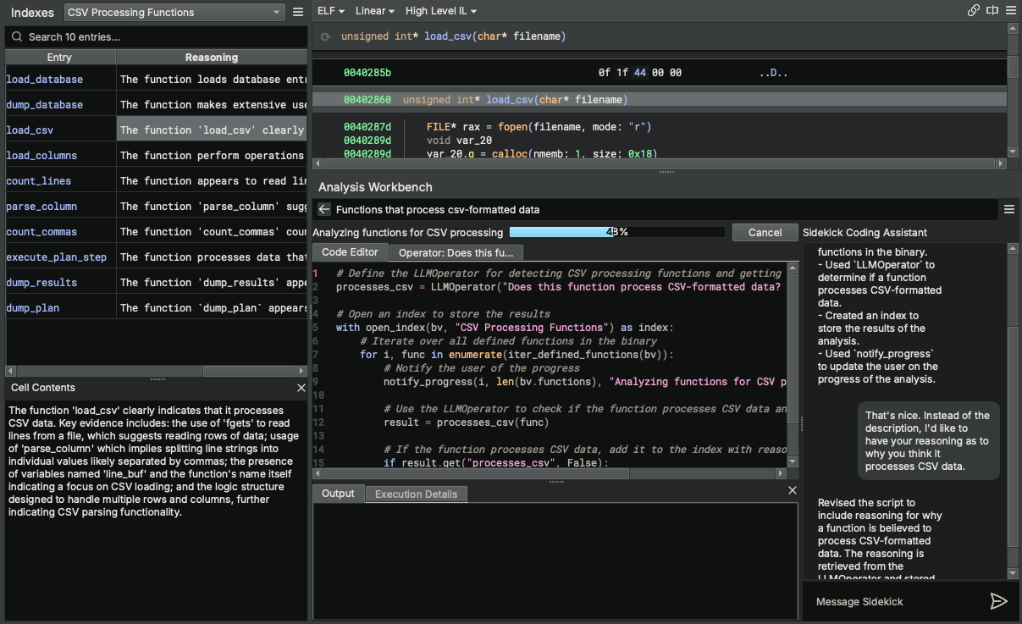The height and width of the screenshot is (624, 1022).
Task: Open the Indexes panel hamburger menu
Action: [x=298, y=13]
